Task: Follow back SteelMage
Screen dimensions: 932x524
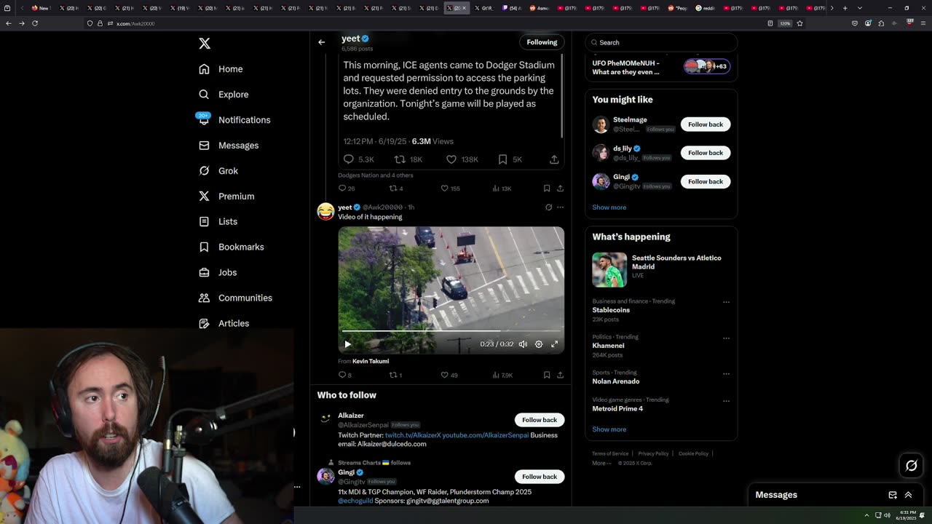Action: [706, 124]
